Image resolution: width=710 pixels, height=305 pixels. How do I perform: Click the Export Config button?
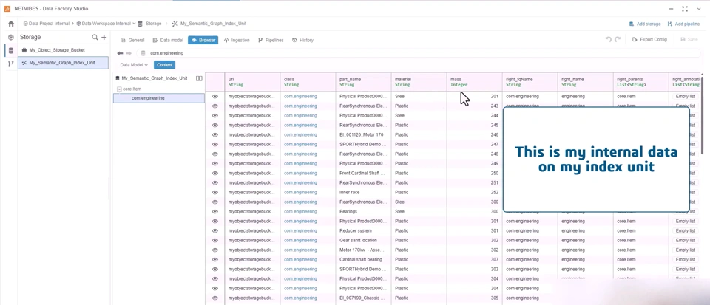[x=649, y=40]
